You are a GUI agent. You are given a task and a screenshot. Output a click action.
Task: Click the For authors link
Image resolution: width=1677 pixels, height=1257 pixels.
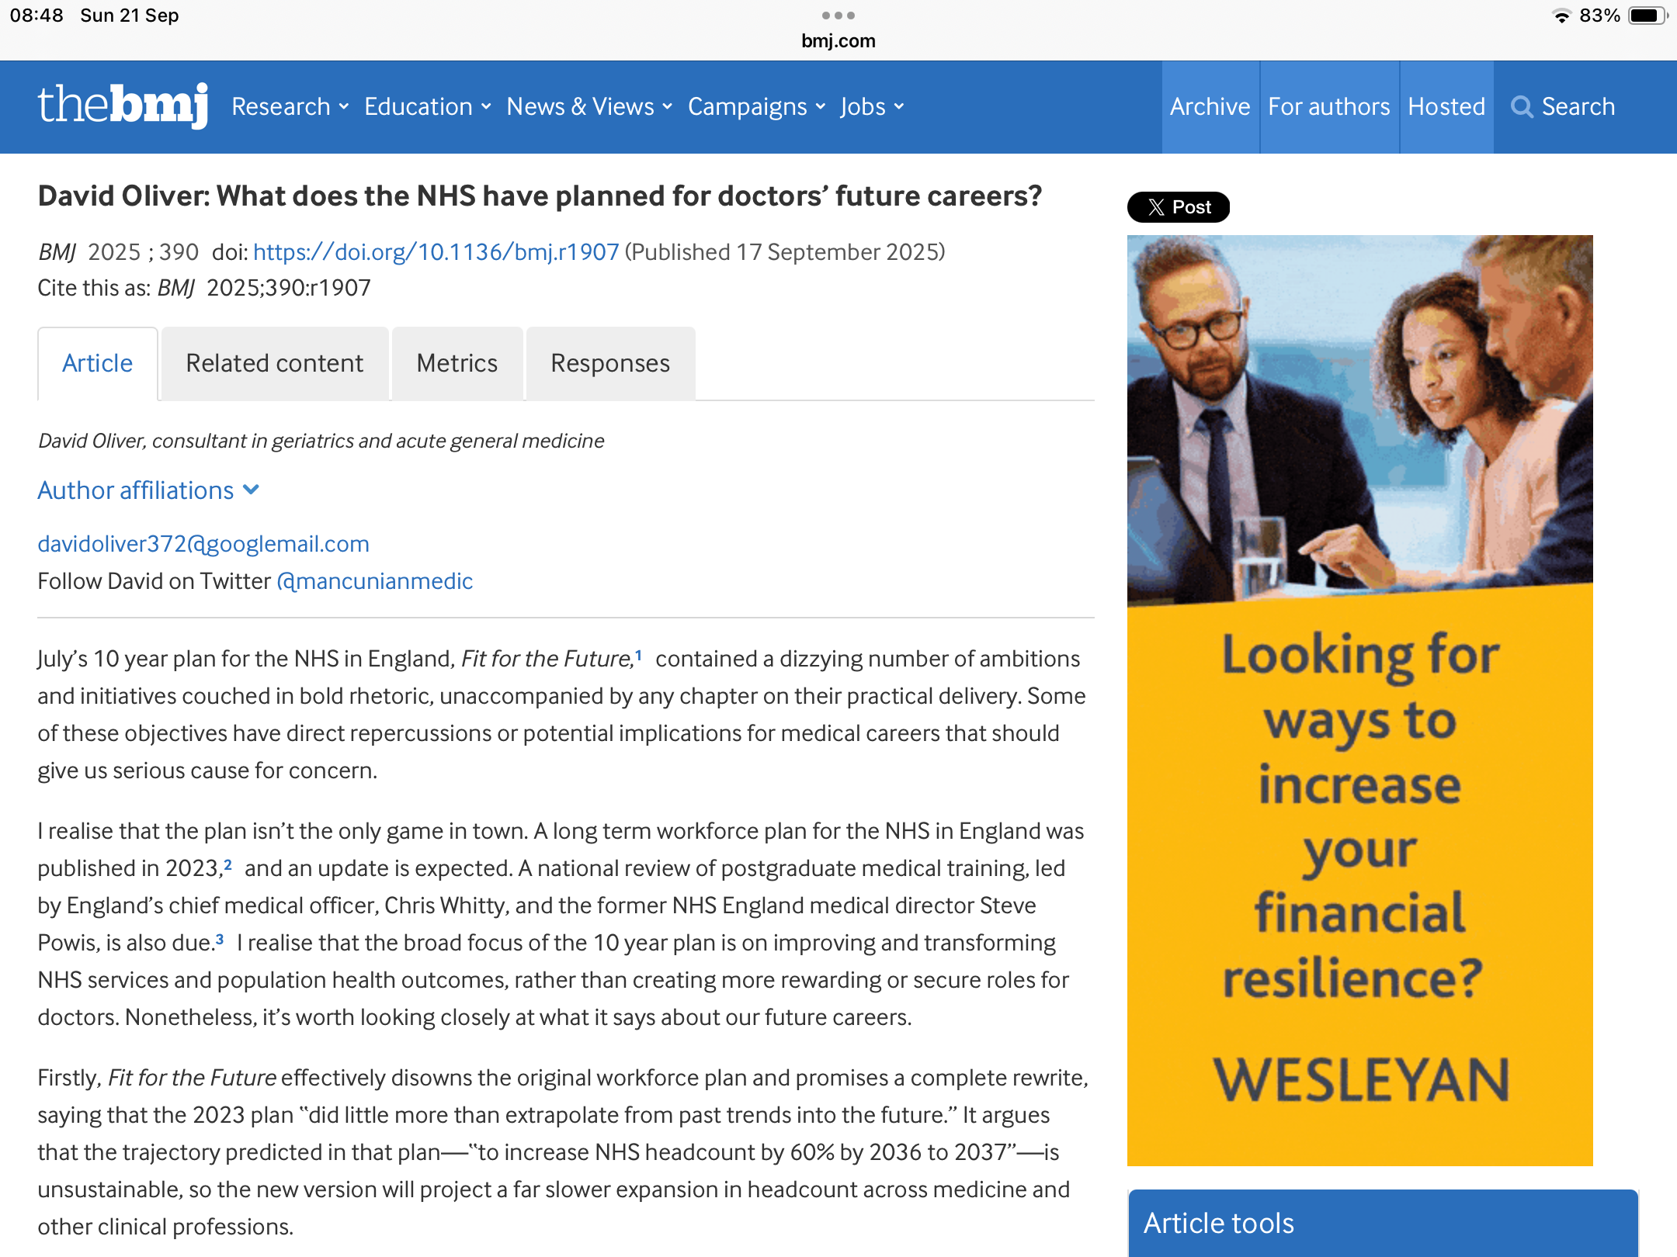click(x=1328, y=106)
